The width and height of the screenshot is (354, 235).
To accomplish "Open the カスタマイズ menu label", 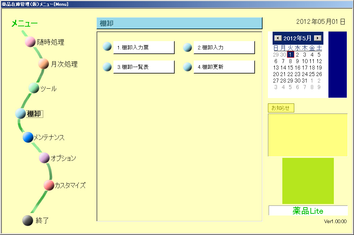I will pos(70,185).
